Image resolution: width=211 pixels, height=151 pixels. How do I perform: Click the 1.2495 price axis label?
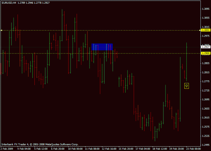click(x=206, y=145)
